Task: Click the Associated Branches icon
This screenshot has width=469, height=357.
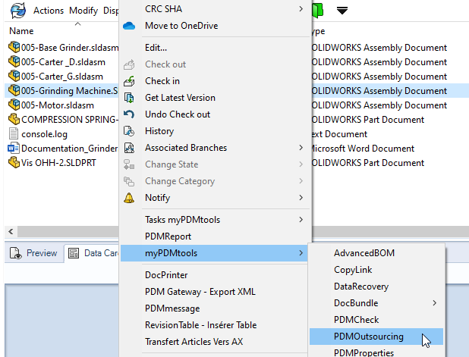Action: [x=129, y=148]
